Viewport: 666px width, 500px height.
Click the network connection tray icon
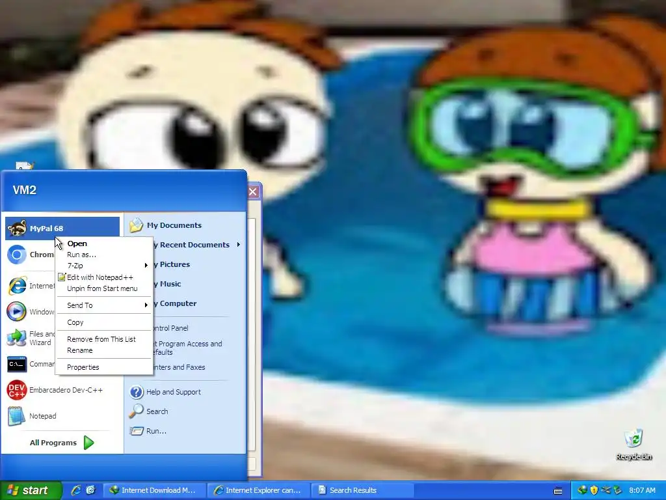606,490
